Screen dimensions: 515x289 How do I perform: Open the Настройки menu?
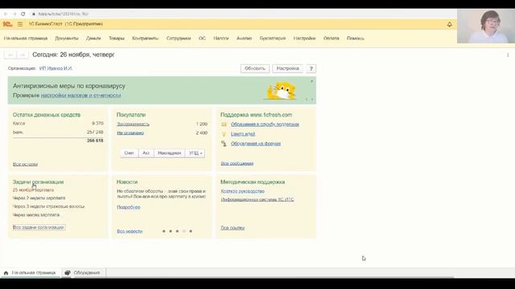coord(304,39)
